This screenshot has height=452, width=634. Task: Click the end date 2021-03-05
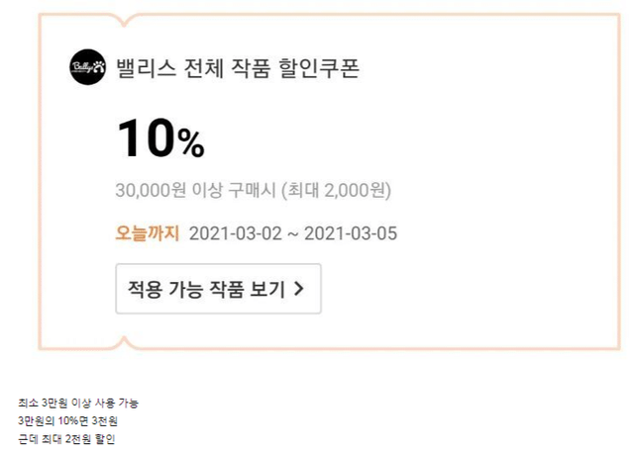point(351,234)
